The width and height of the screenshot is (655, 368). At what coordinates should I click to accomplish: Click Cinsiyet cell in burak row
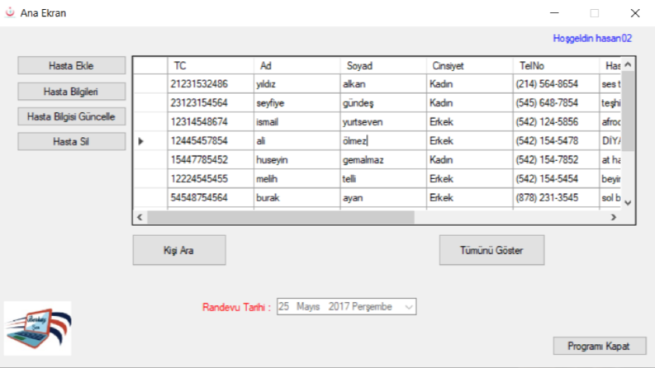(469, 198)
